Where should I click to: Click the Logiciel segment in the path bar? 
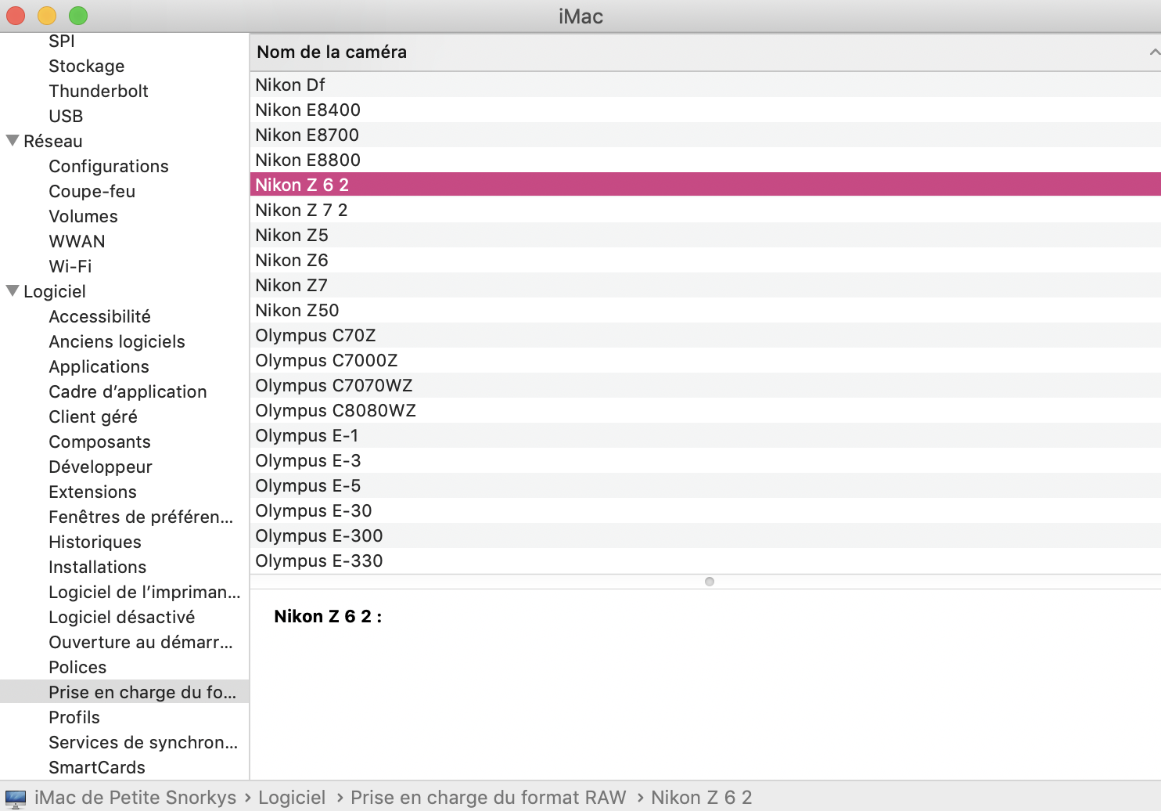click(292, 798)
